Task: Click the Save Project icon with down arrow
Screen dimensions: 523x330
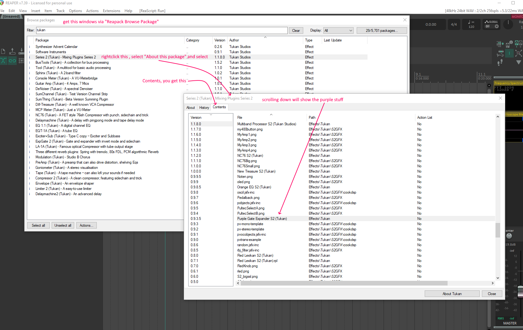Action: point(21,51)
